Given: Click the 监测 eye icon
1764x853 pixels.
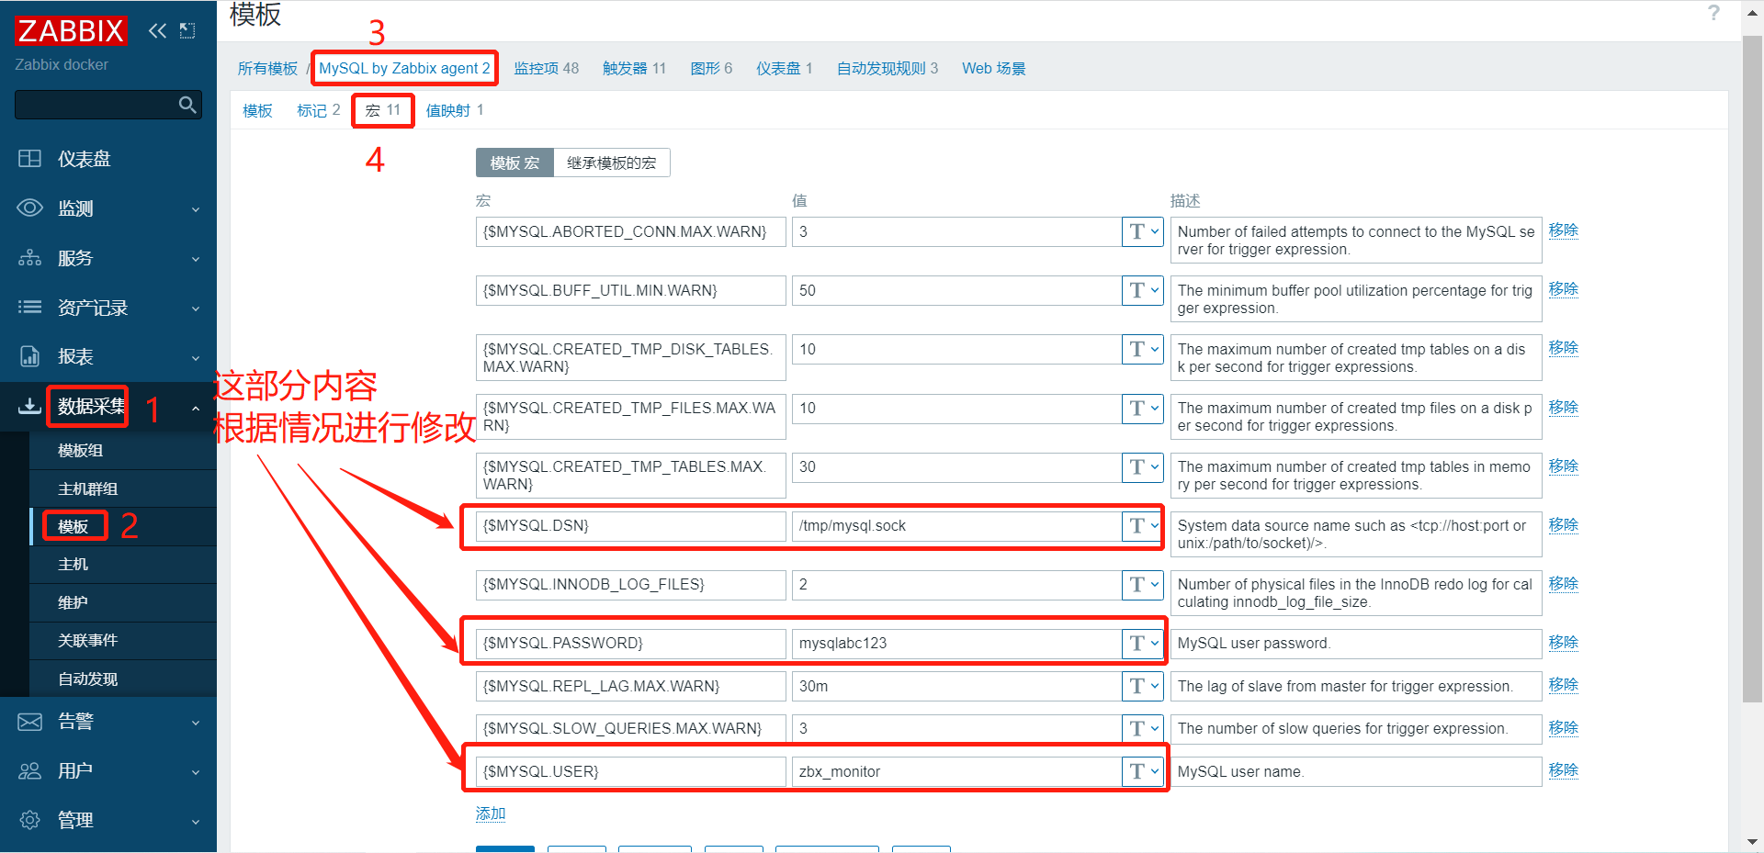Looking at the screenshot, I should (29, 208).
